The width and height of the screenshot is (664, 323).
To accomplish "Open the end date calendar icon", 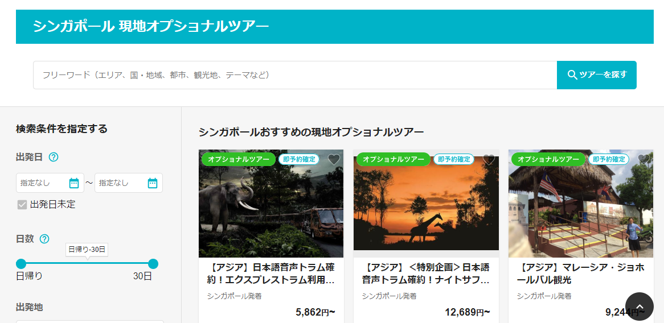I will (x=153, y=183).
